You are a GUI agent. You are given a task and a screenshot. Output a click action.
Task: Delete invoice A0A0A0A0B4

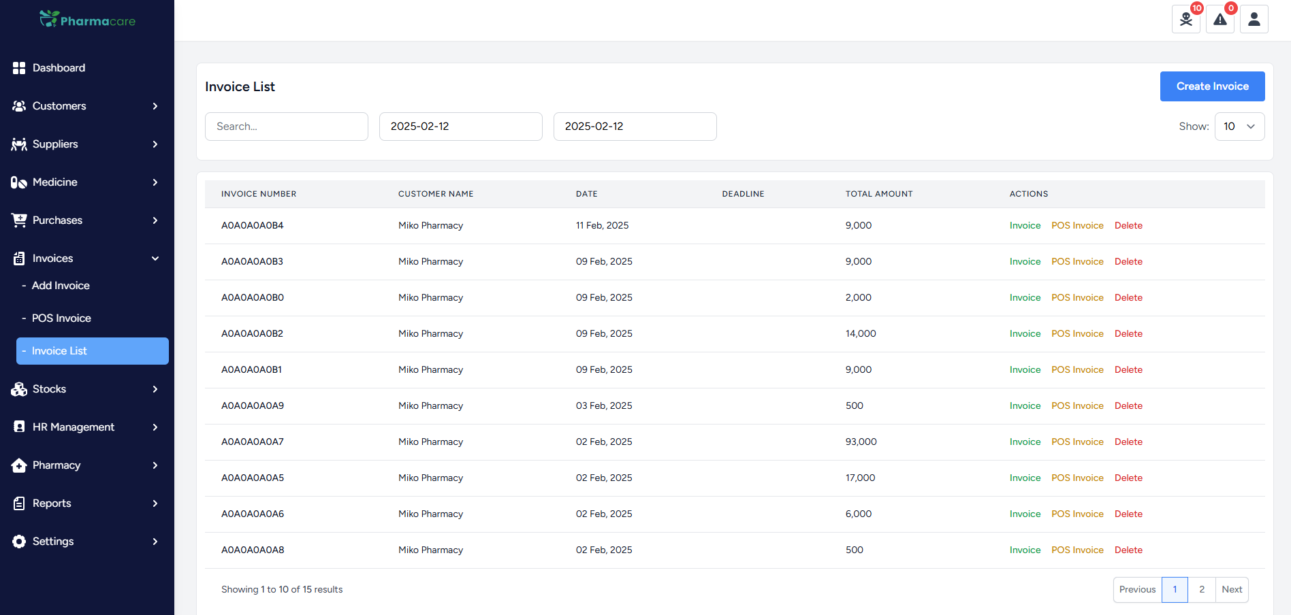click(1128, 226)
